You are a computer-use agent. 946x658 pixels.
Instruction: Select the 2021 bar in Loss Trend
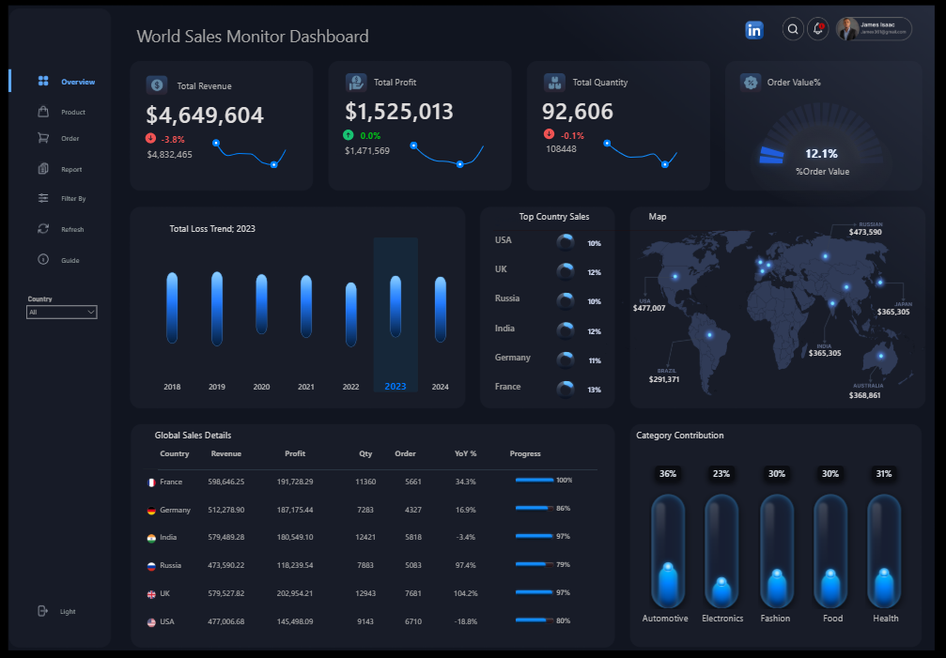(306, 307)
